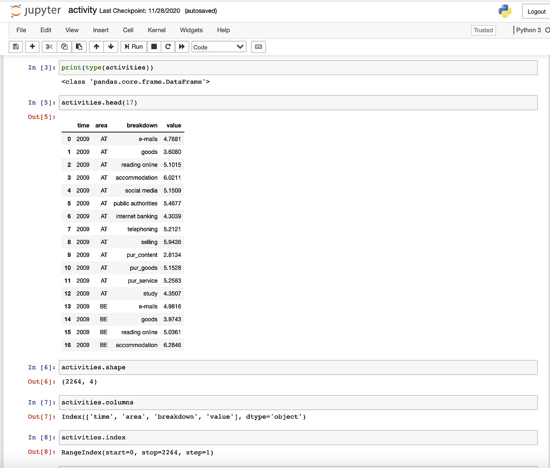Click into the activities.shape cell

coord(298,368)
